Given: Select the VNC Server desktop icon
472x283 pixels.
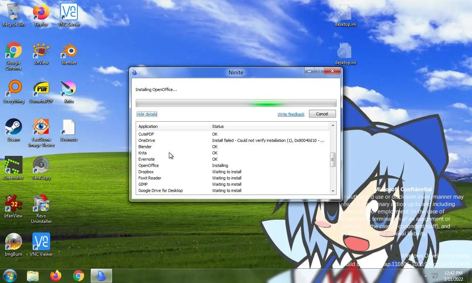Looking at the screenshot, I should point(69,15).
